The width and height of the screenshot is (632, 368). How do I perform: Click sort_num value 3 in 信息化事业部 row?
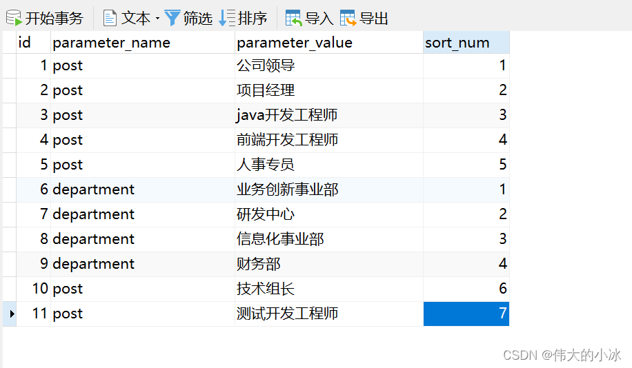pyautogui.click(x=466, y=239)
